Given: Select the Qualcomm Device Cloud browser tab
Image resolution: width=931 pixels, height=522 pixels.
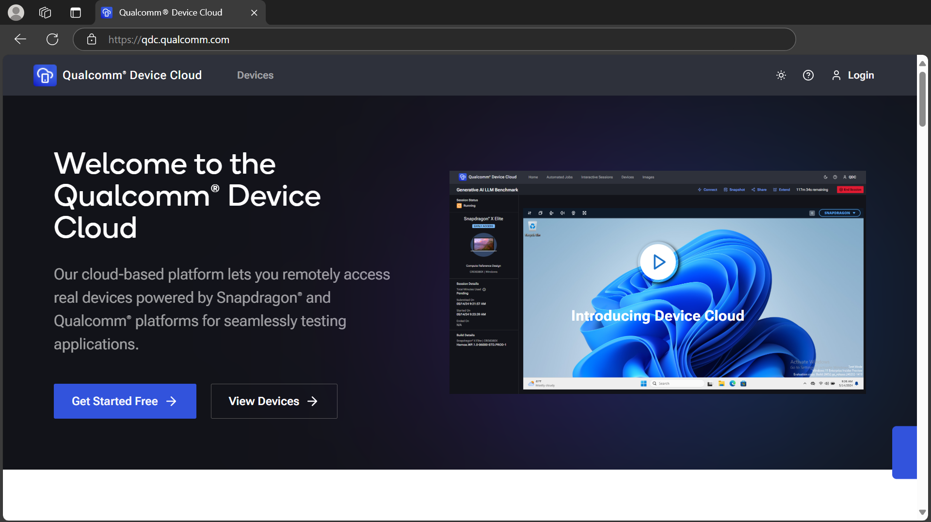Looking at the screenshot, I should click(180, 13).
